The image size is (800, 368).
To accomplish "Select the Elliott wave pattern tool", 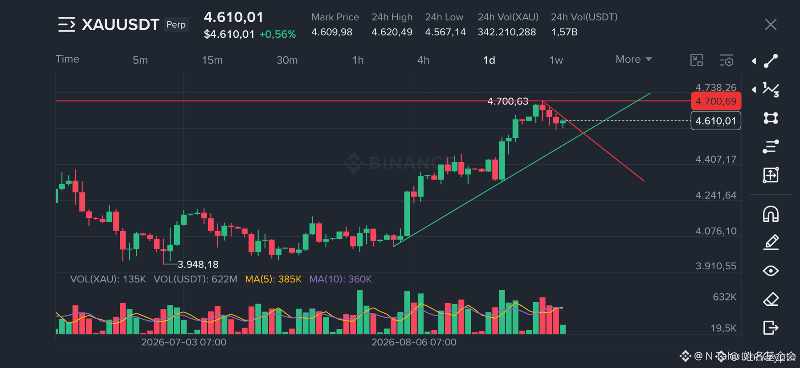I will click(771, 89).
